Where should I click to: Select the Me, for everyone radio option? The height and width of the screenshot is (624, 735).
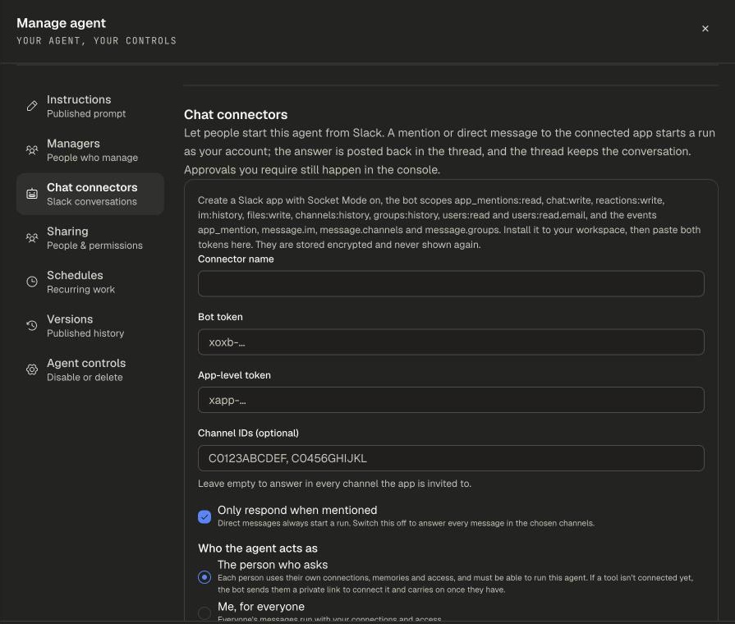coord(204,613)
